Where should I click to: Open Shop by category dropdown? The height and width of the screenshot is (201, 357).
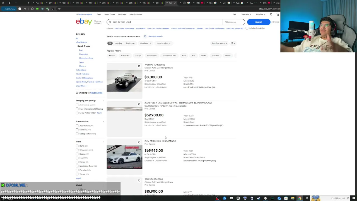click(99, 22)
